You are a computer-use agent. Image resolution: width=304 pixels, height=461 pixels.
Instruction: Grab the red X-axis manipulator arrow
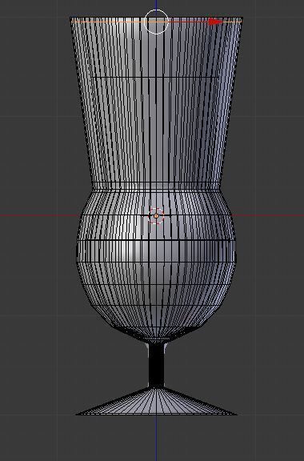tap(215, 22)
